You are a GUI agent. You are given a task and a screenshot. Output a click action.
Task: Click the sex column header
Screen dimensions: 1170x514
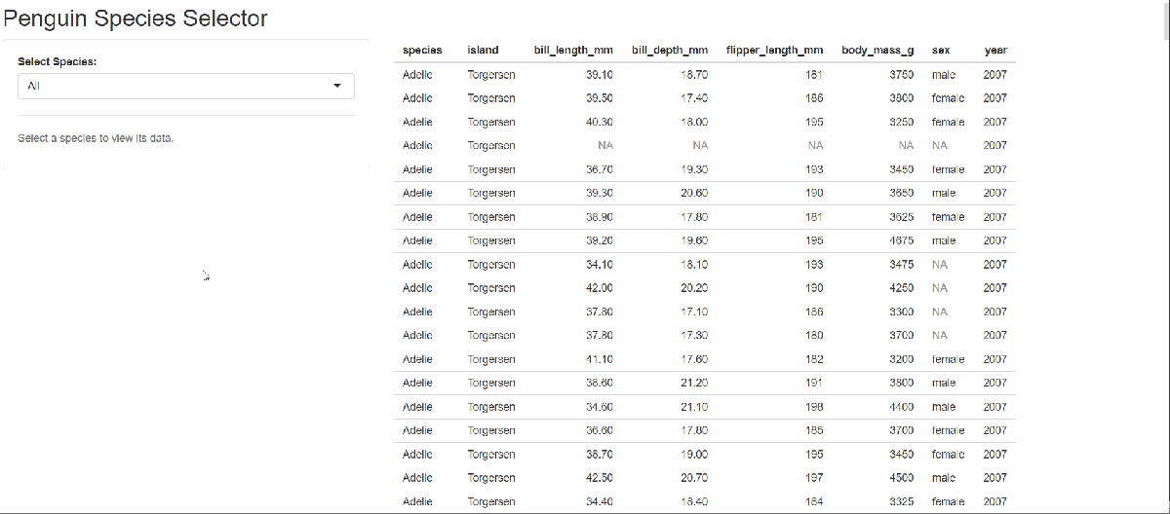(941, 51)
